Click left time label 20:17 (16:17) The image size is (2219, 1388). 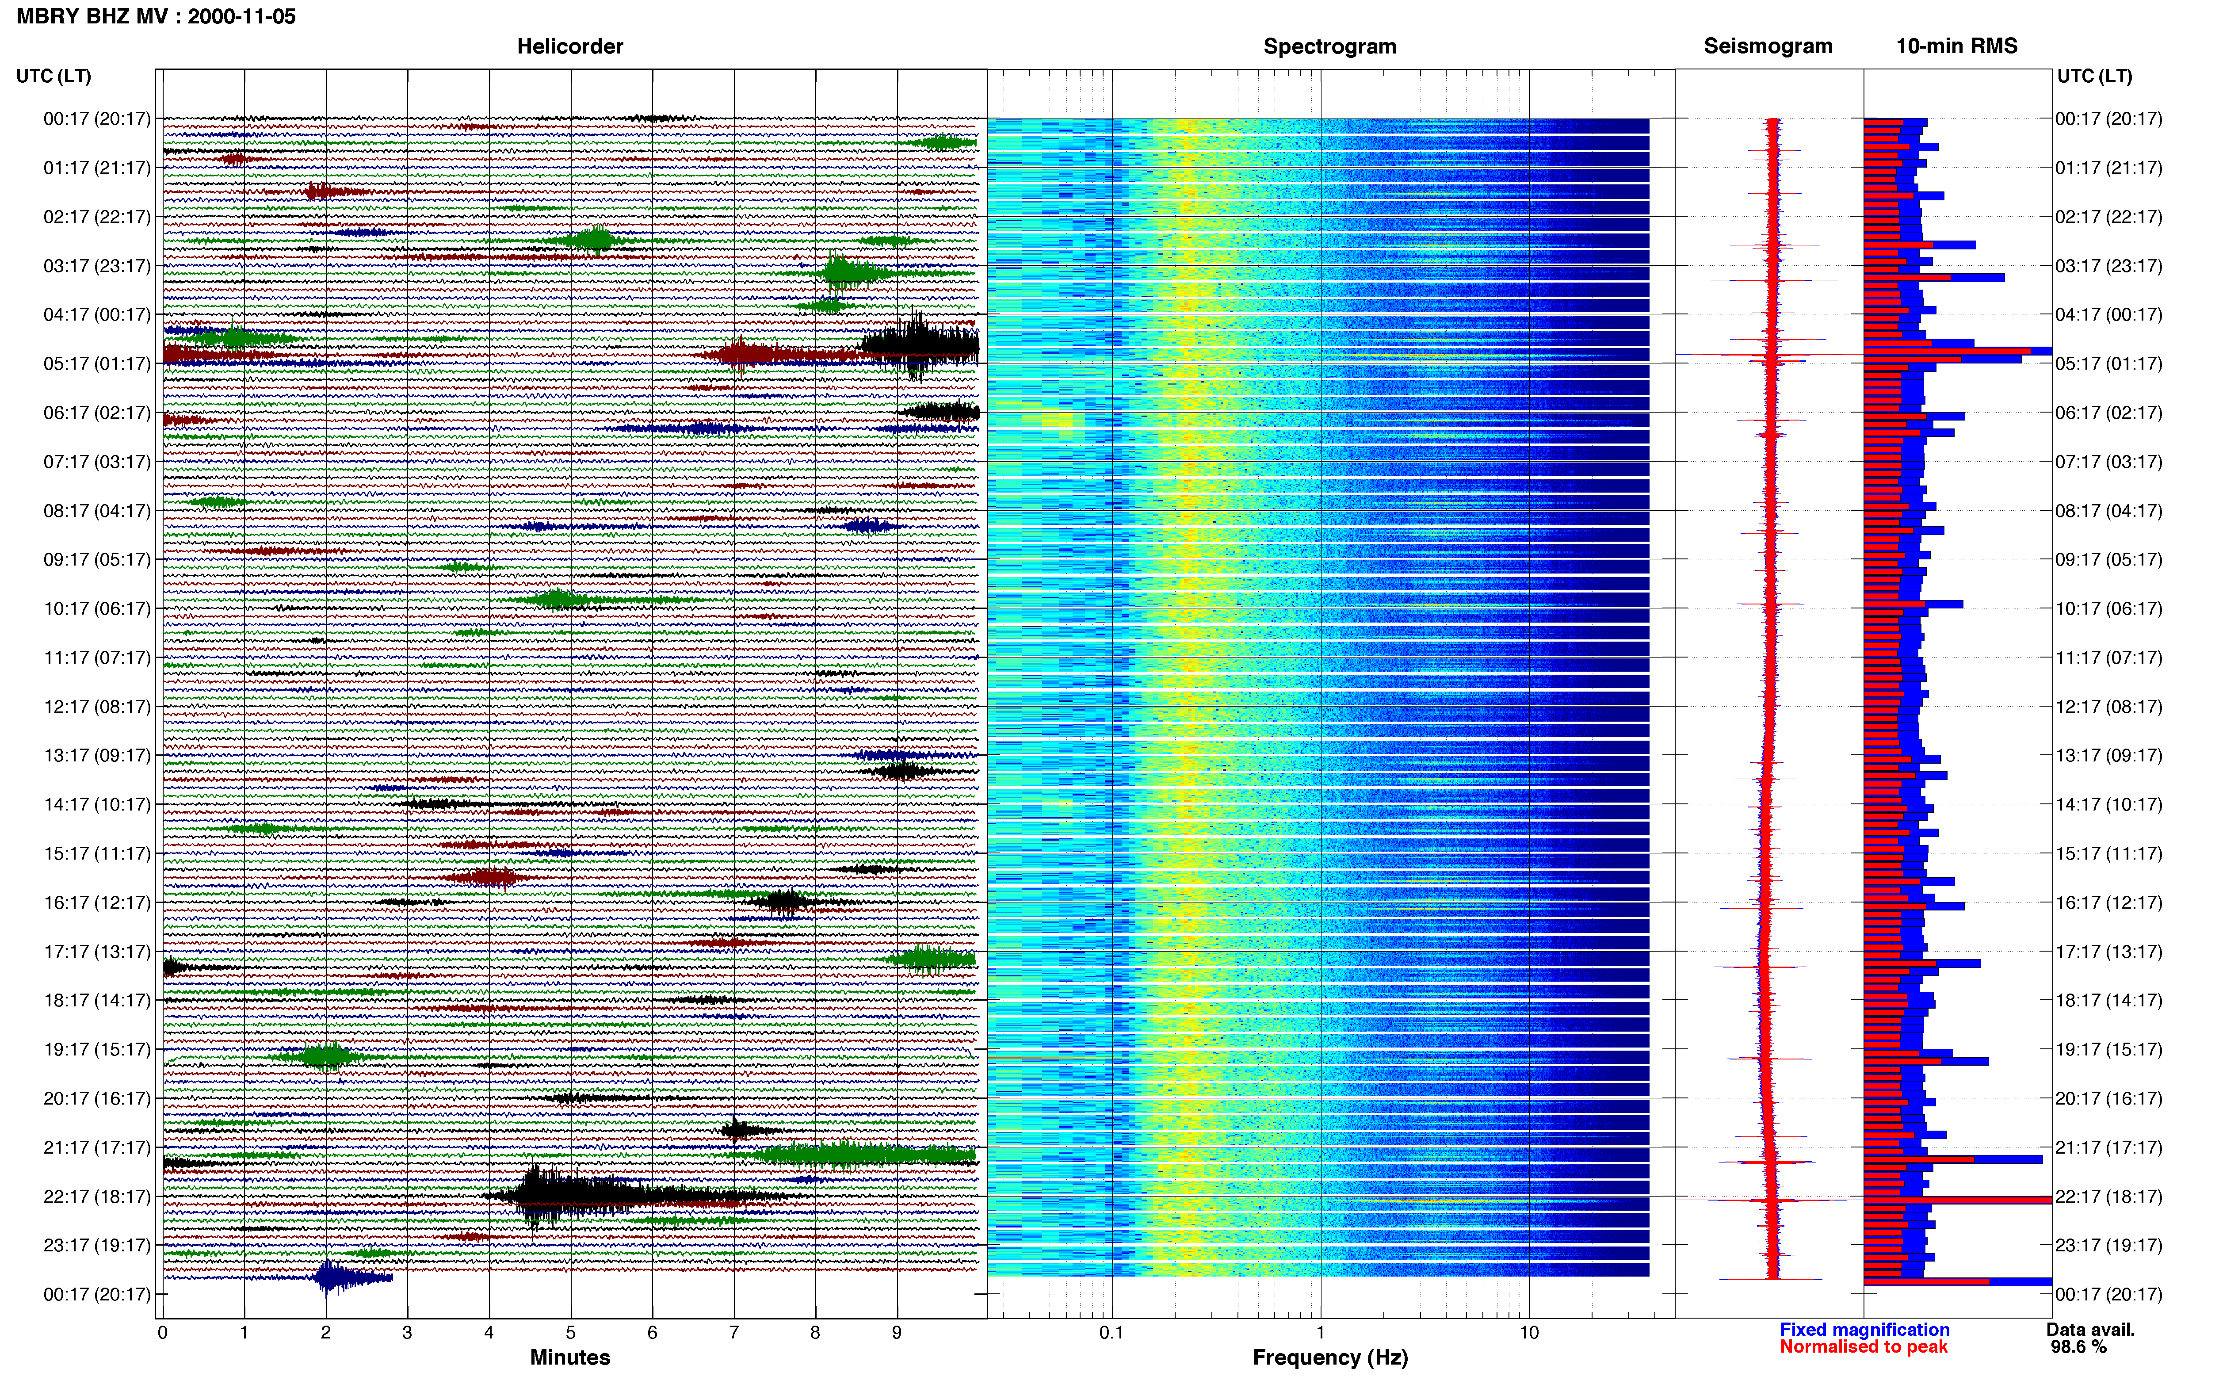click(96, 1098)
